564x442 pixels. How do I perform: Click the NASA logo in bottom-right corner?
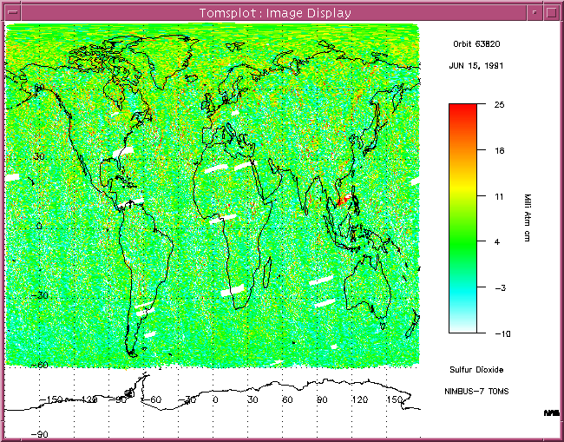(551, 412)
